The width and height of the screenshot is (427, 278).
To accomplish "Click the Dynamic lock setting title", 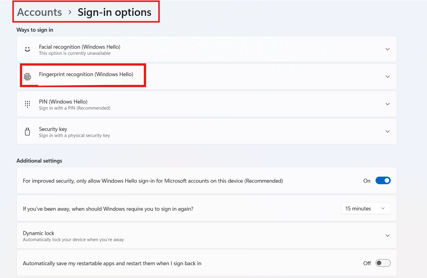I will point(39,233).
